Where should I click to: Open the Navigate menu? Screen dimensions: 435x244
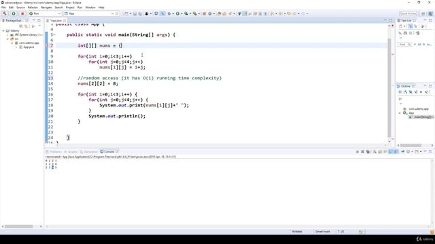(46, 7)
